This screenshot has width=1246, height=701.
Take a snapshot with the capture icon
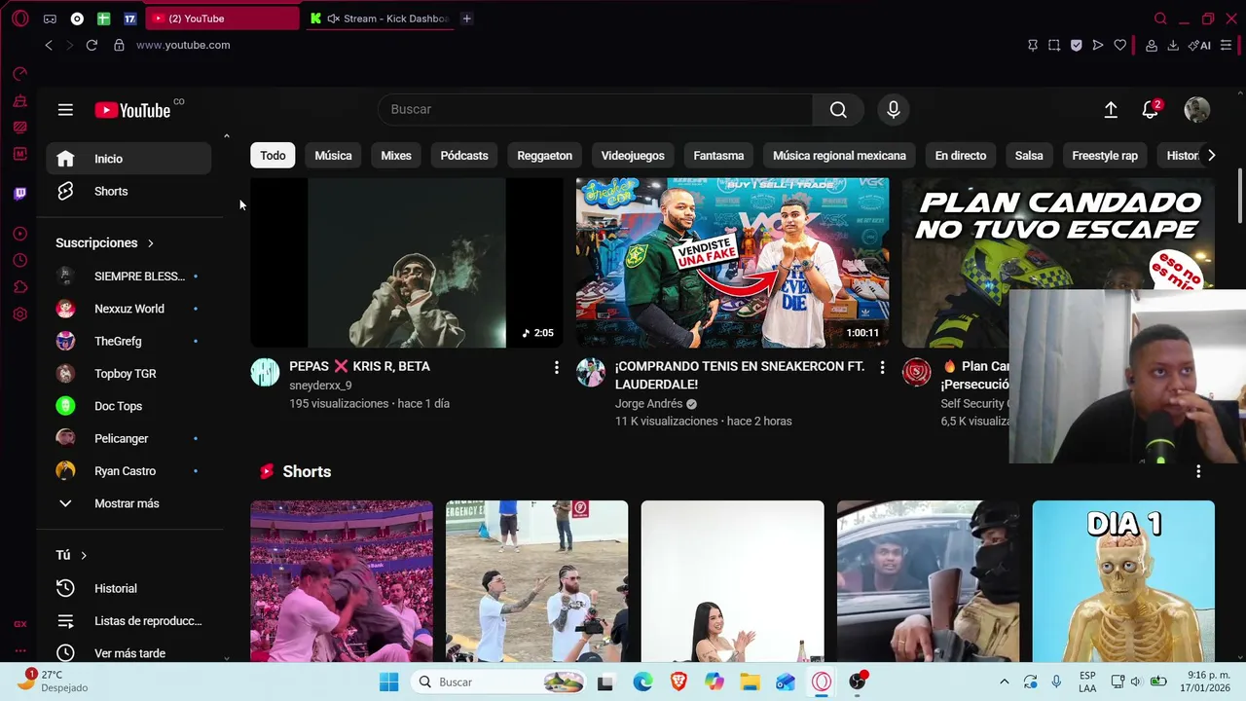(1054, 45)
